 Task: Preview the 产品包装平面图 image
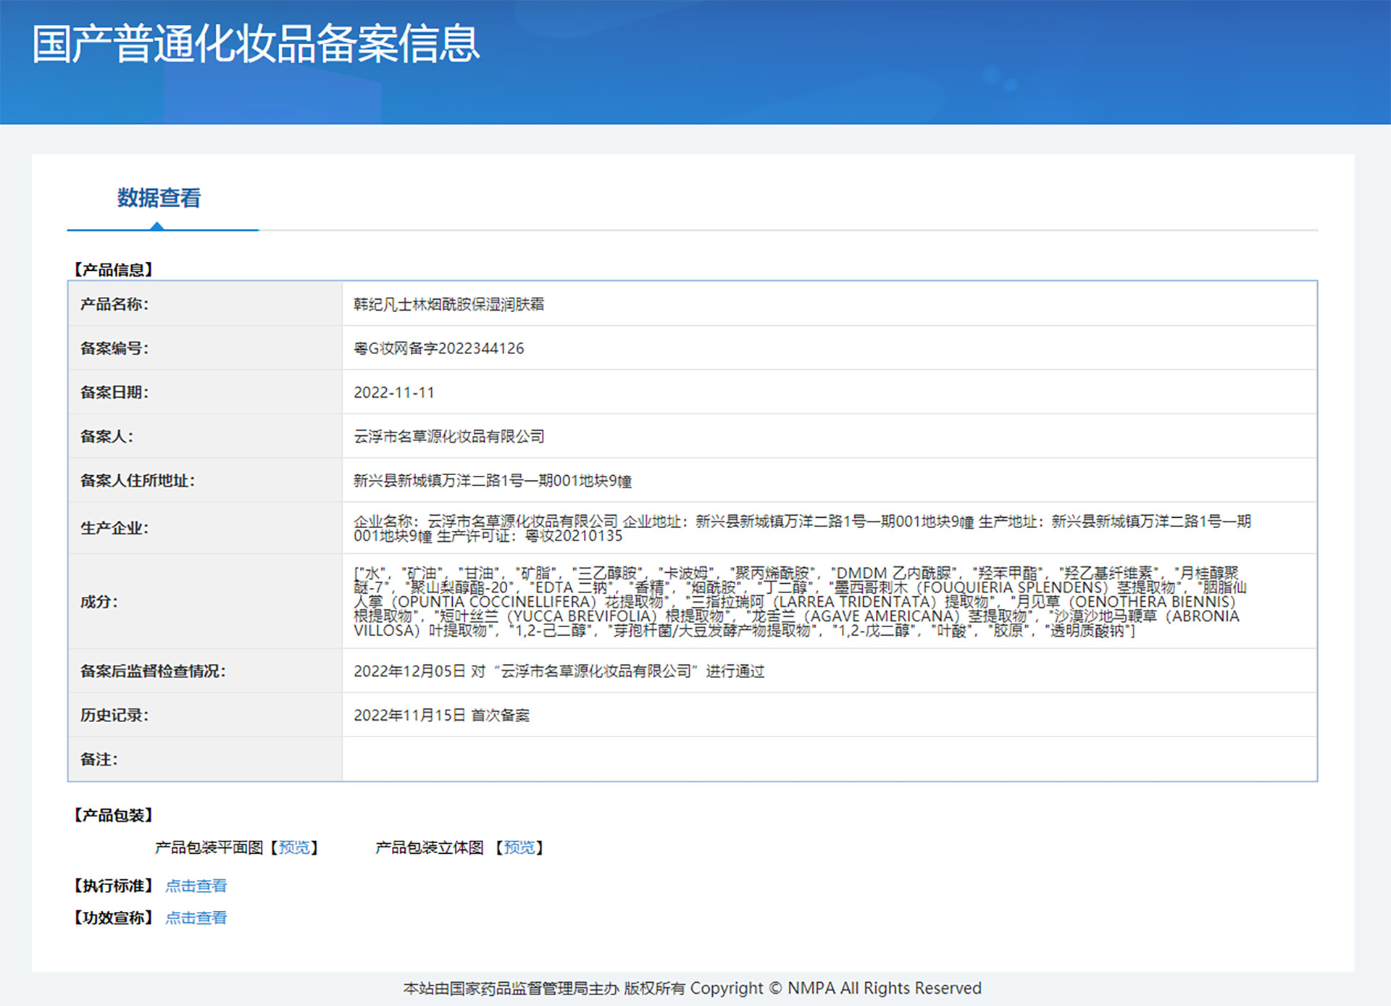tap(294, 847)
